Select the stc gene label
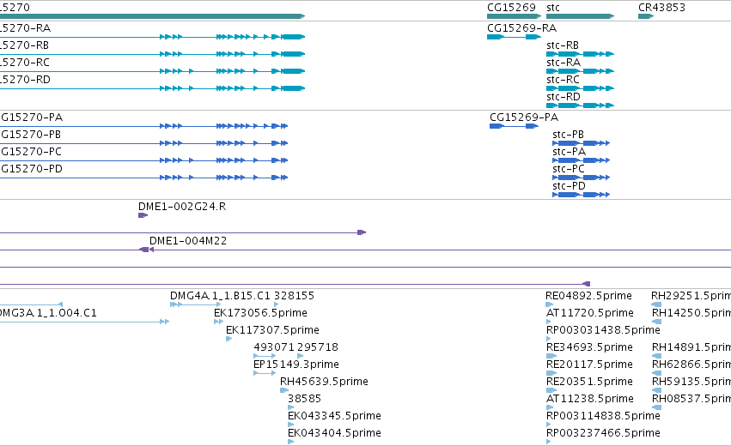Image resolution: width=731 pixels, height=446 pixels. pyautogui.click(x=553, y=8)
